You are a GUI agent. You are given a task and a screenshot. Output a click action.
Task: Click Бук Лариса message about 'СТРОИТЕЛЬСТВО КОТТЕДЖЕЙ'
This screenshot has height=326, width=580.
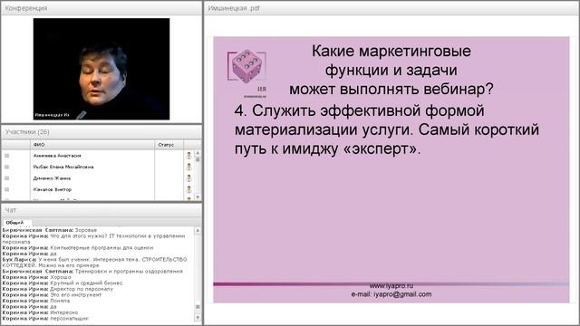click(x=94, y=263)
